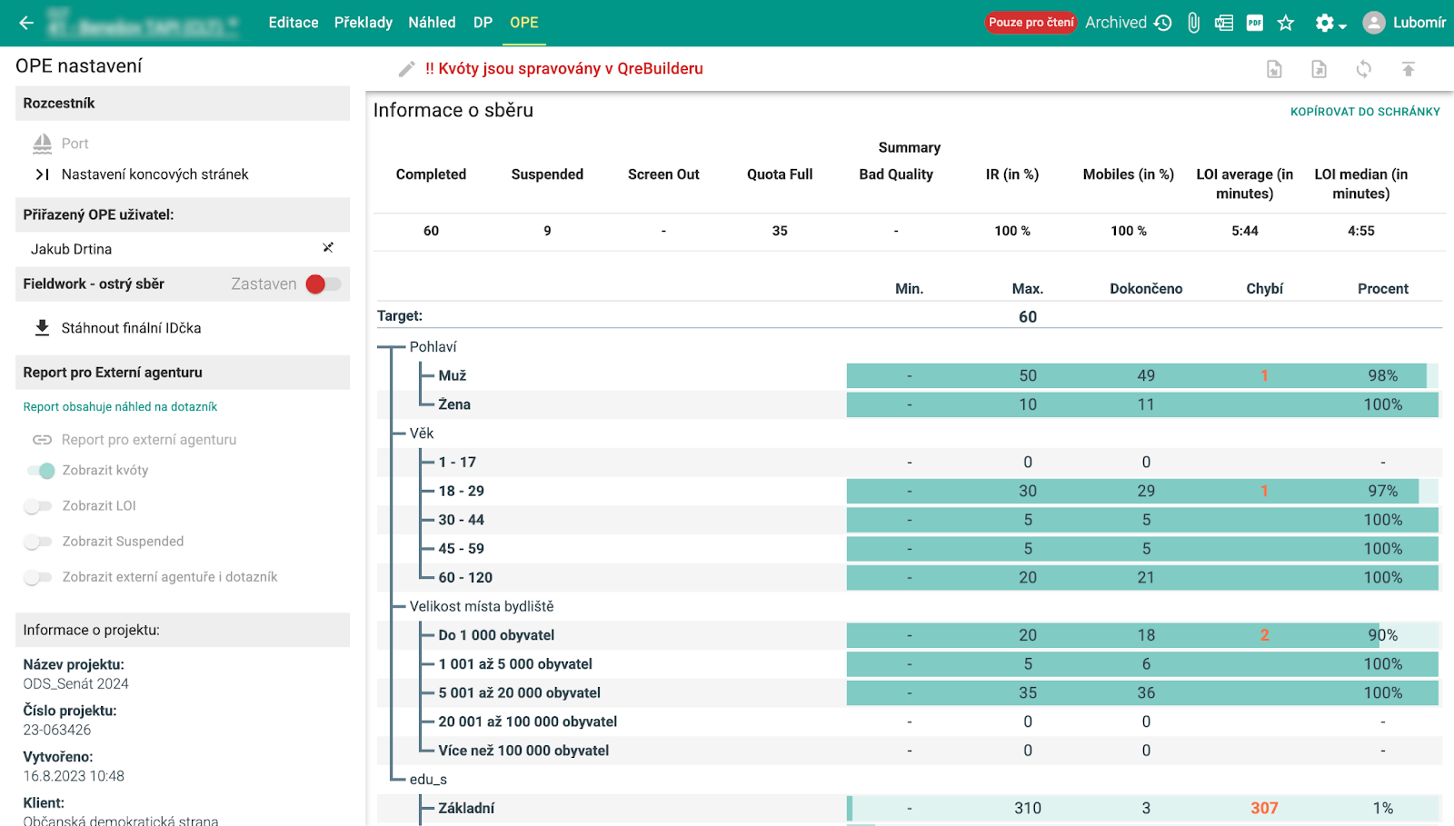1454x826 pixels.
Task: Open attachments via the paperclip icon
Action: point(1193,23)
